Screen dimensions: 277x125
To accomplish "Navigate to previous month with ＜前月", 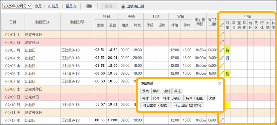I will pos(53,6).
